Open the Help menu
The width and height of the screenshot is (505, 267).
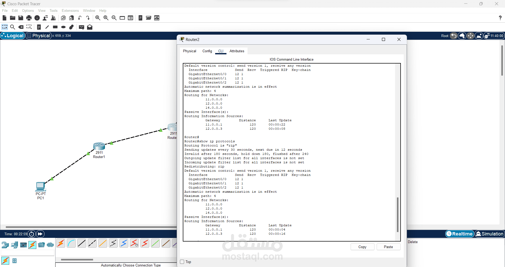103,11
